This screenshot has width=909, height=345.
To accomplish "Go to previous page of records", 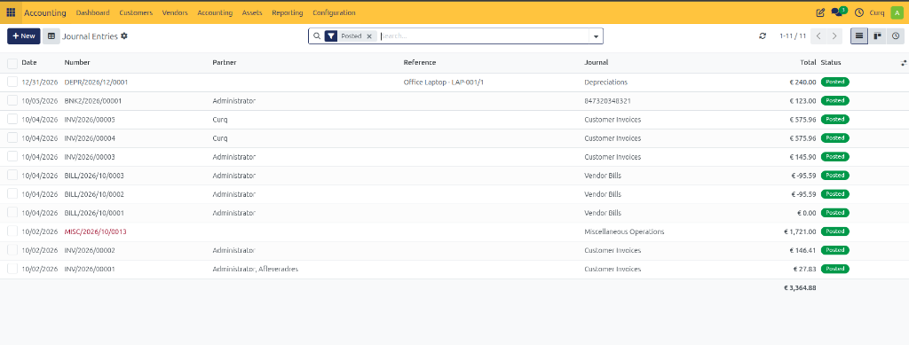I will [x=818, y=35].
